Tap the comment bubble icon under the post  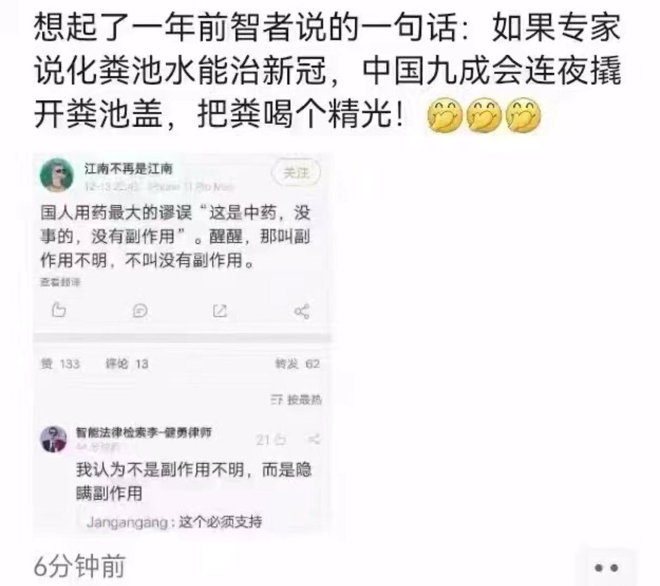[140, 311]
